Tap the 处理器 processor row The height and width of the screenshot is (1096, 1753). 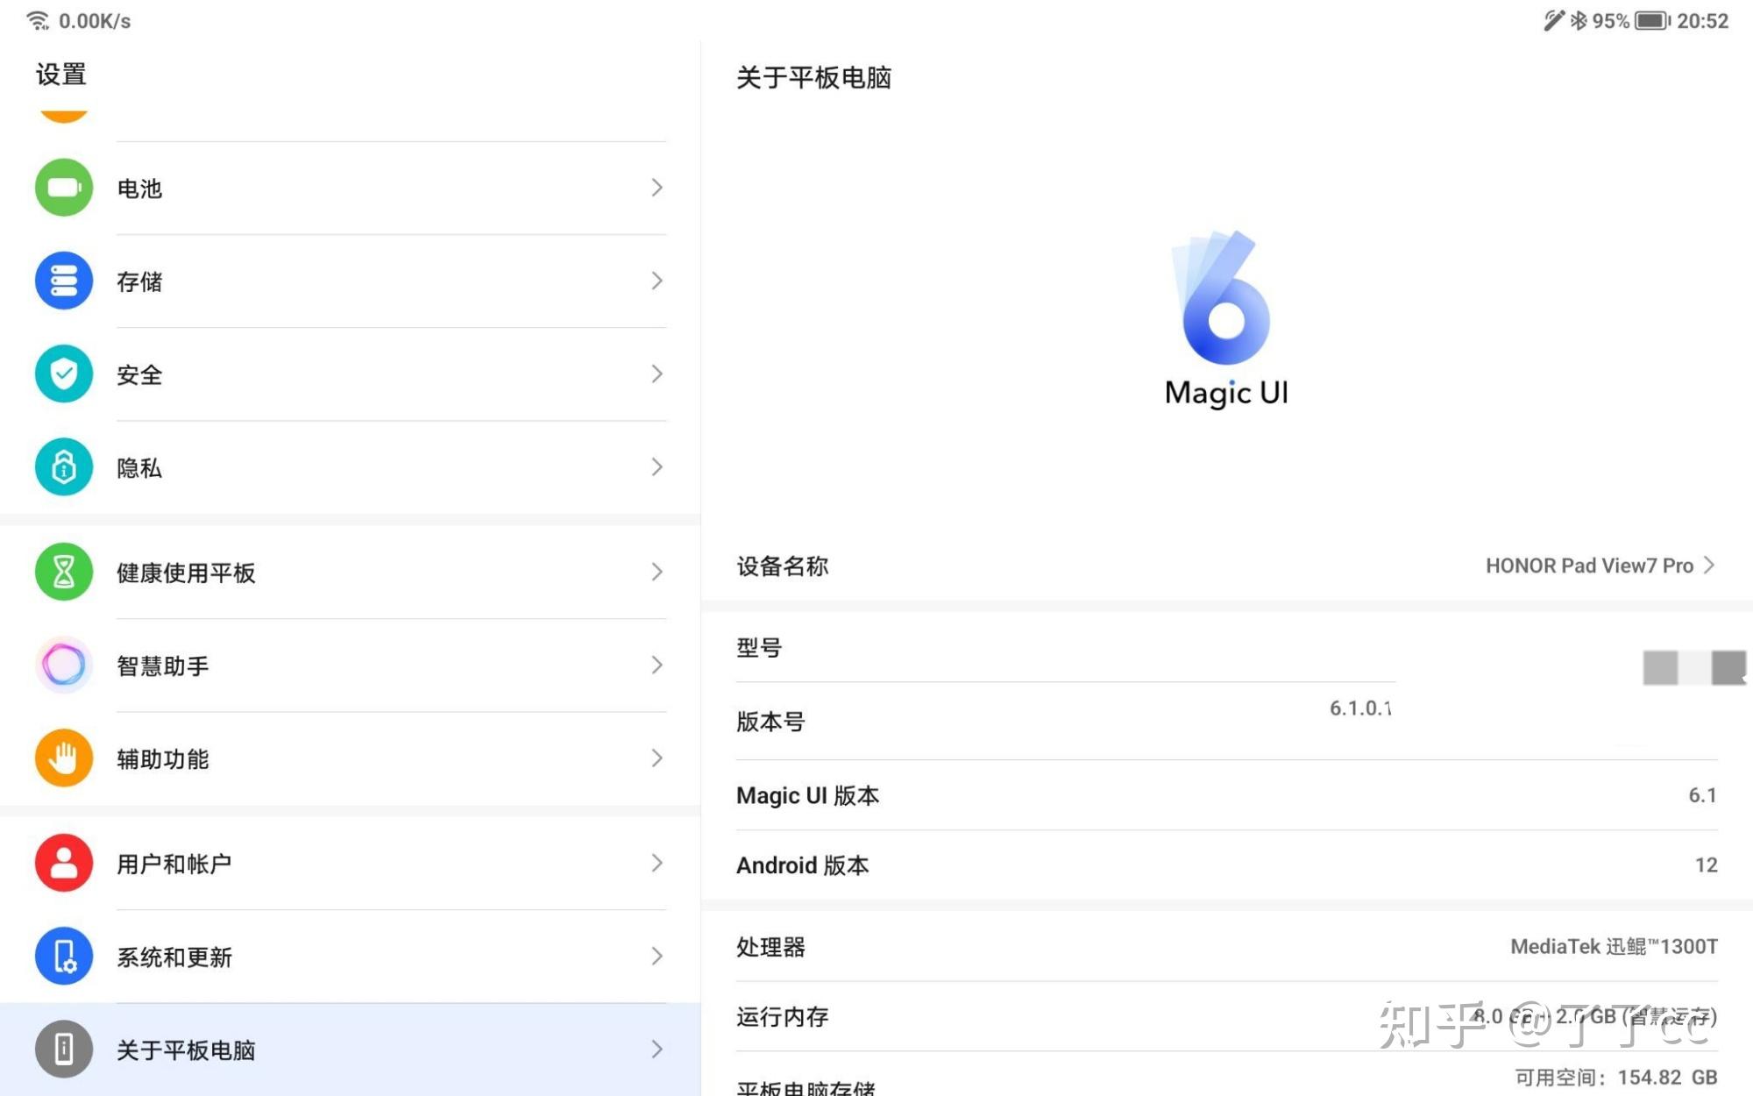coord(1227,947)
